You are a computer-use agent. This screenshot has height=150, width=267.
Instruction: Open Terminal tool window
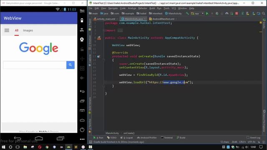pyautogui.click(x=167, y=137)
